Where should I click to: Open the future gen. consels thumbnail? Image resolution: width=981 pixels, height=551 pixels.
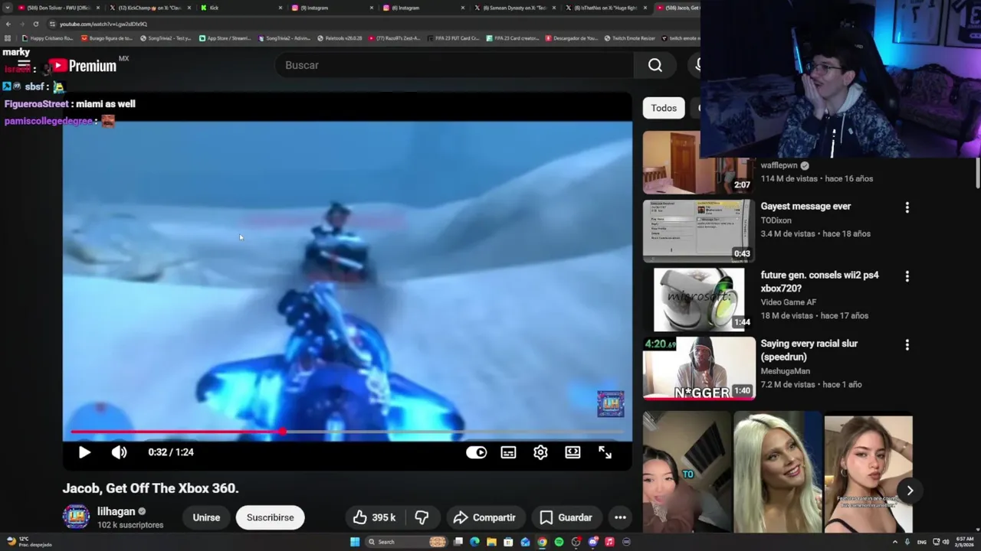coord(699,299)
